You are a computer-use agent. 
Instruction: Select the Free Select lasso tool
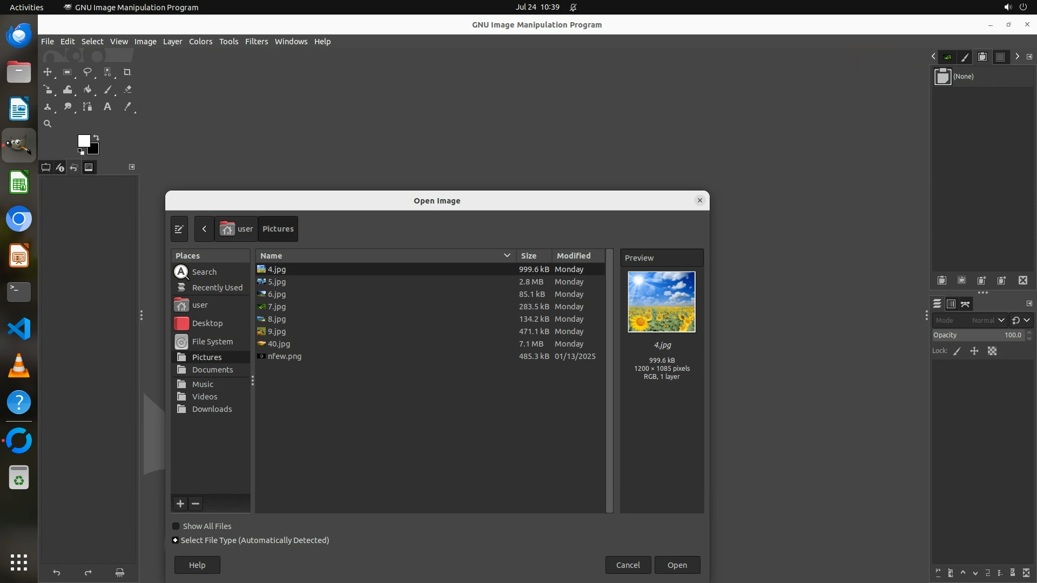(x=87, y=72)
